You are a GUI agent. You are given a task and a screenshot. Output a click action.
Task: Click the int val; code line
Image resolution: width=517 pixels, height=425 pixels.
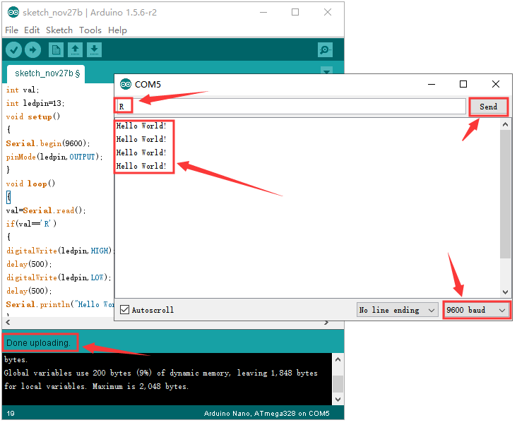click(x=23, y=90)
